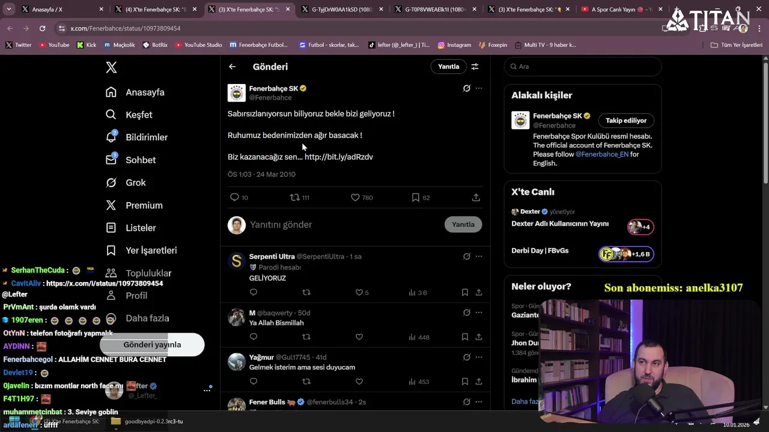Click Daha fazla in sidebar
Image resolution: width=769 pixels, height=432 pixels.
137,319
